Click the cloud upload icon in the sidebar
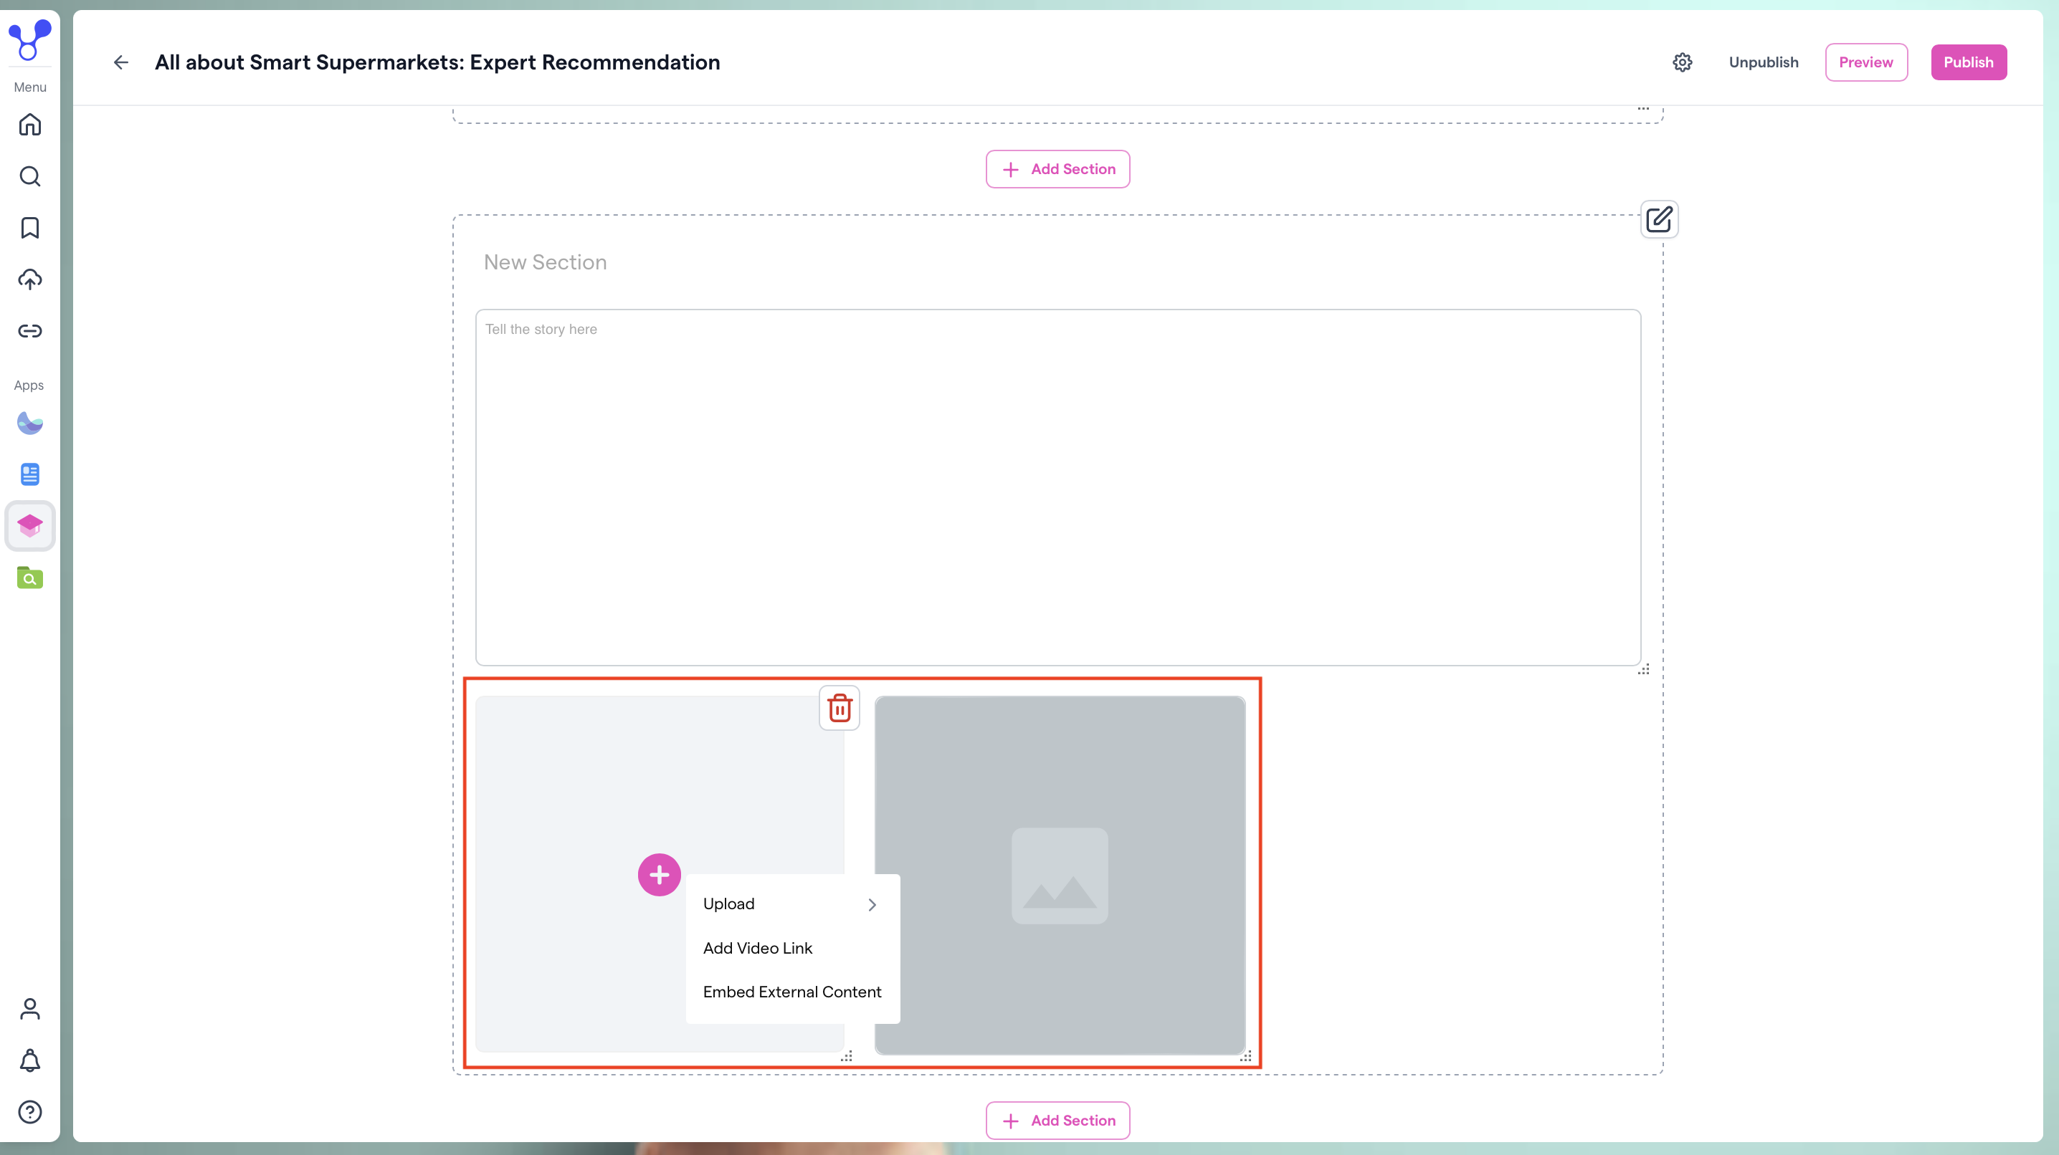The image size is (2059, 1155). 29,279
